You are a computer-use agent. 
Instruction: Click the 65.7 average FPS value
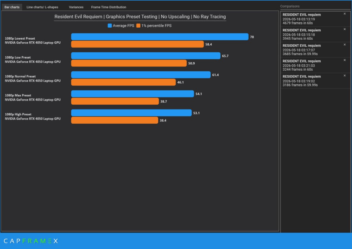point(225,56)
